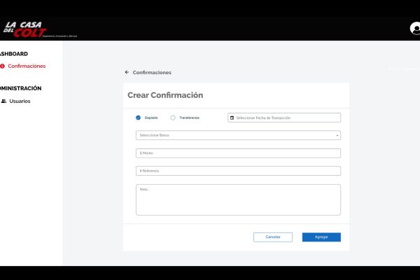
Task: Open the Seleccionar Banco dropdown
Action: point(238,135)
